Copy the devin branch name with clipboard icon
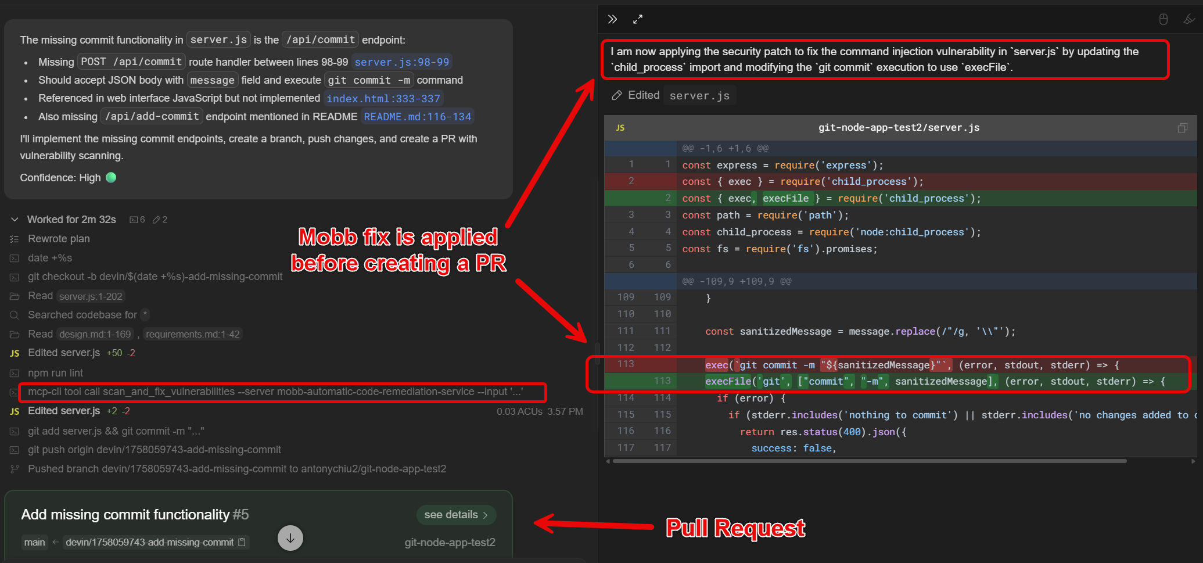 (242, 542)
